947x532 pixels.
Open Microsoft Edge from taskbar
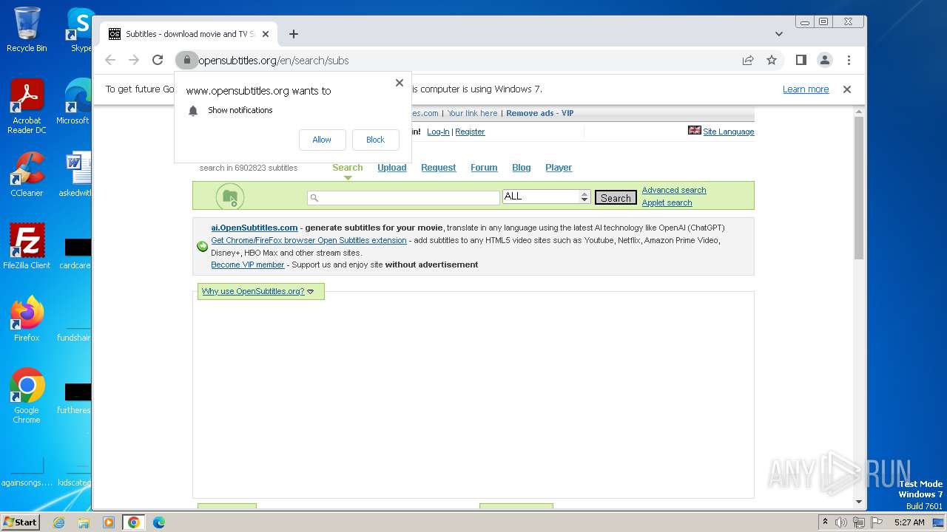pos(159,522)
